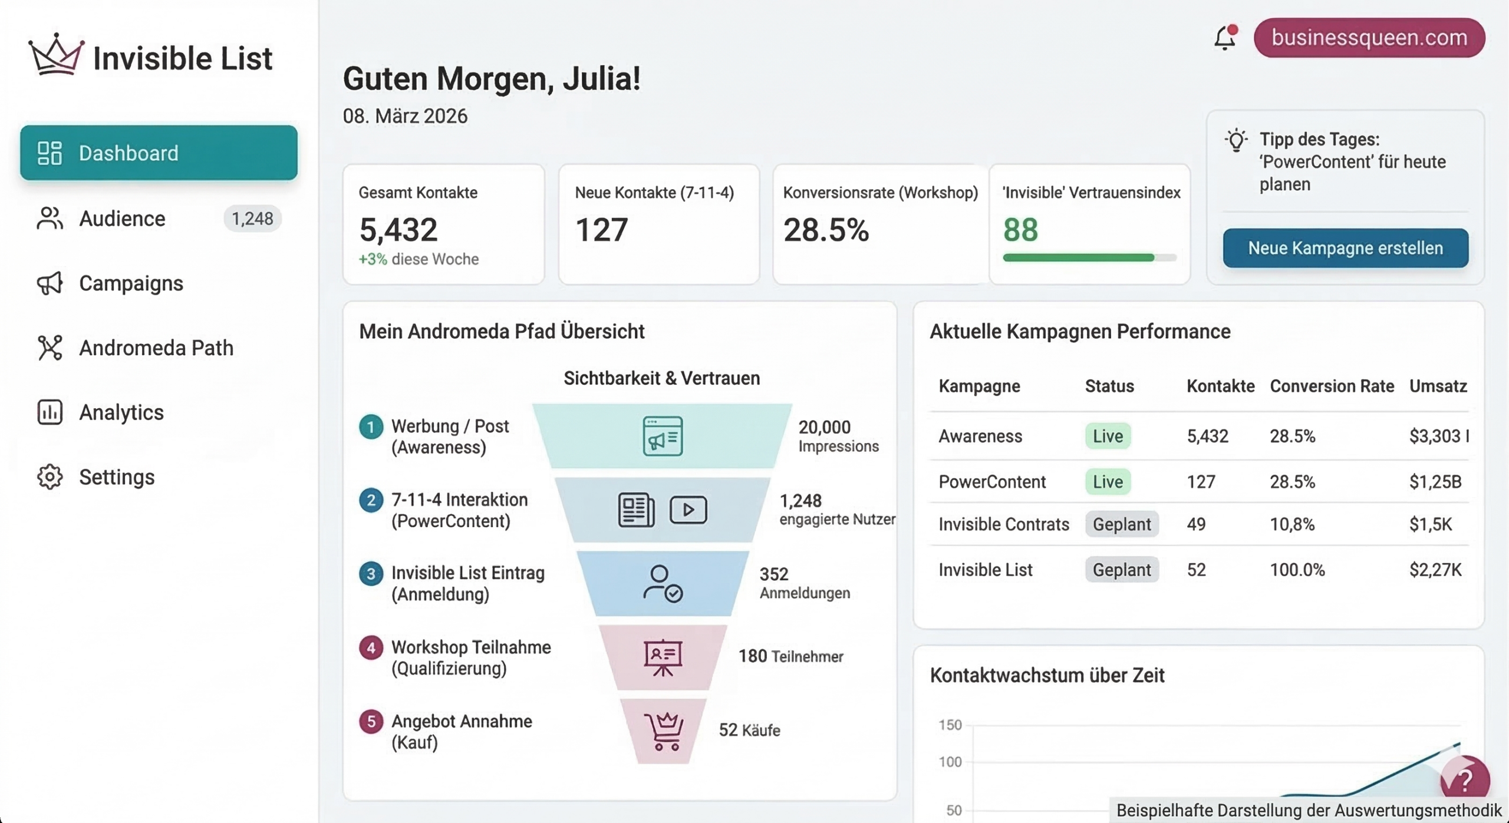Viewport: 1509px width, 823px height.
Task: Click the notification bell icon
Action: click(1224, 38)
